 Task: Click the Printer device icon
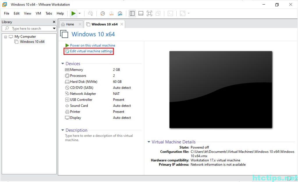pyautogui.click(x=67, y=112)
